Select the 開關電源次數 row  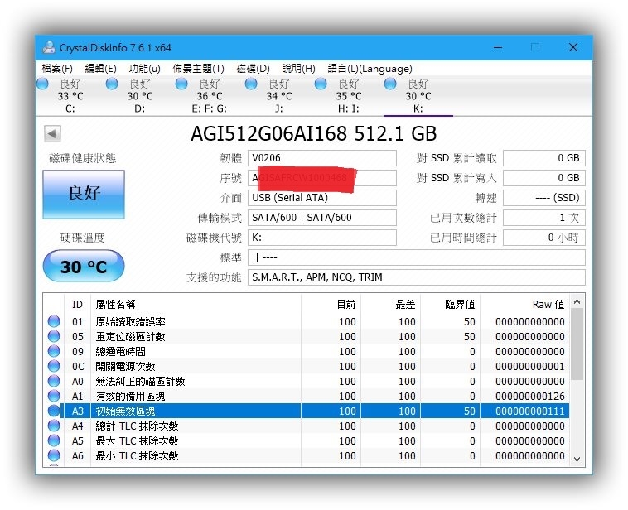click(x=306, y=366)
